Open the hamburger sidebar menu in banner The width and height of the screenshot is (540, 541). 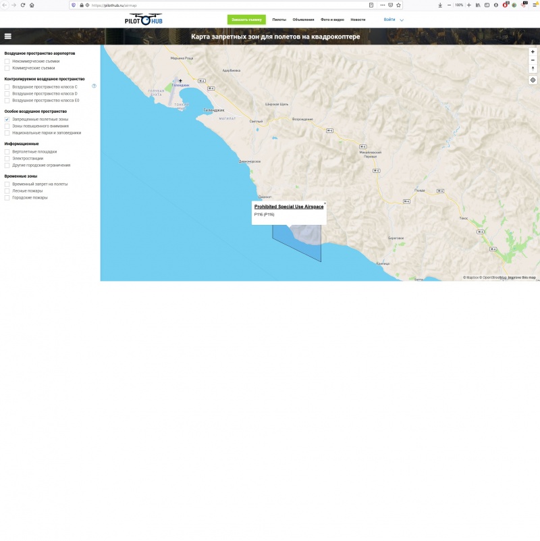8,36
